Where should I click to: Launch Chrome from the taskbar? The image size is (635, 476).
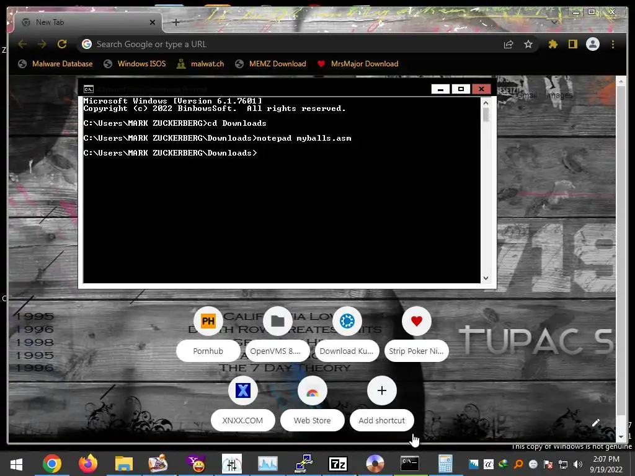[52, 464]
